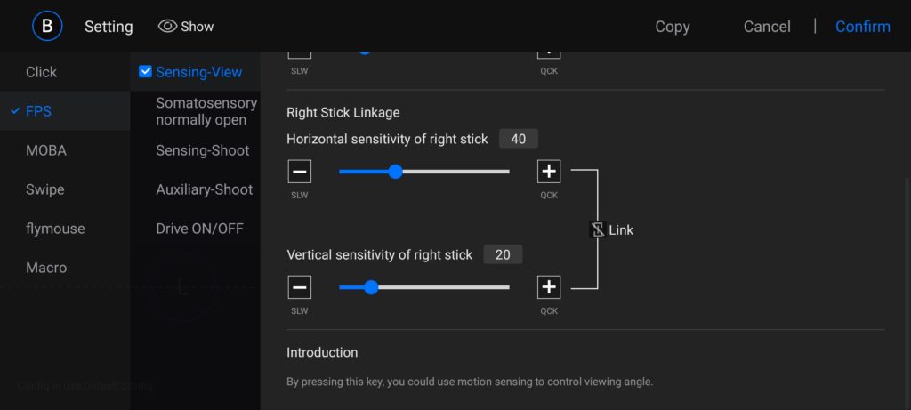Select the checked FPS category
The height and width of the screenshot is (410, 911).
tap(39, 111)
